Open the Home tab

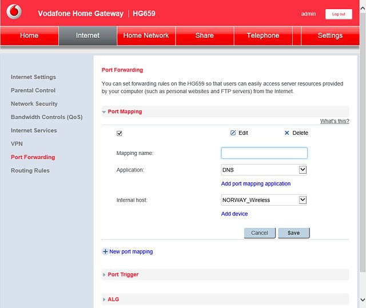(29, 35)
